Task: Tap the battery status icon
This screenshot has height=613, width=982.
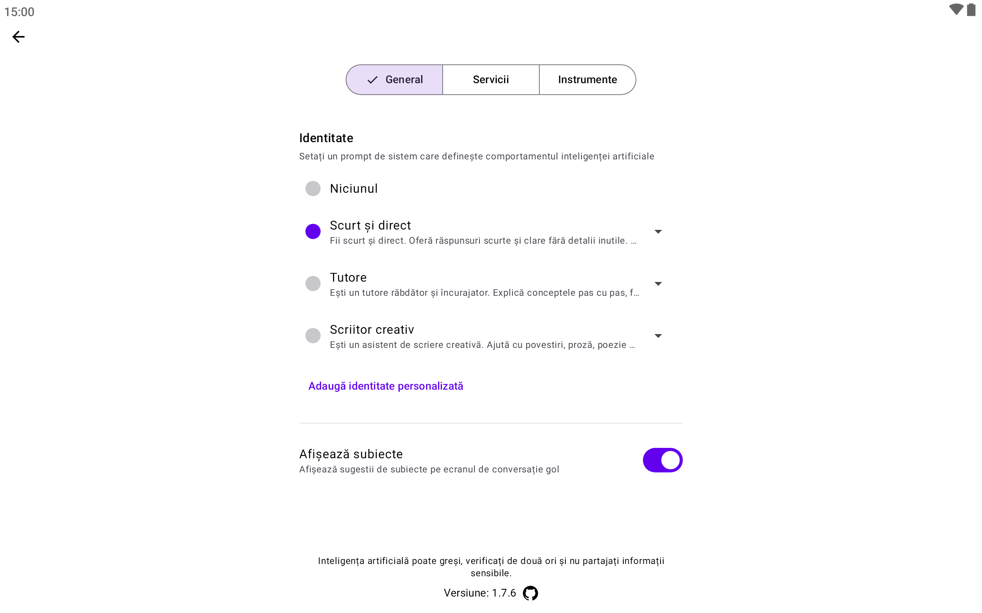Action: [x=971, y=10]
